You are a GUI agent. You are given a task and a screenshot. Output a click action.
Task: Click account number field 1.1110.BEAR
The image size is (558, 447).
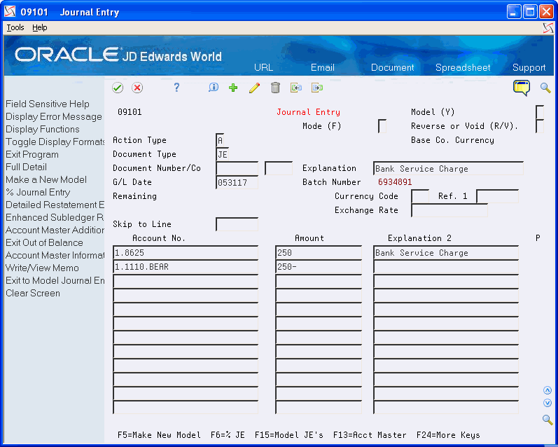point(186,267)
